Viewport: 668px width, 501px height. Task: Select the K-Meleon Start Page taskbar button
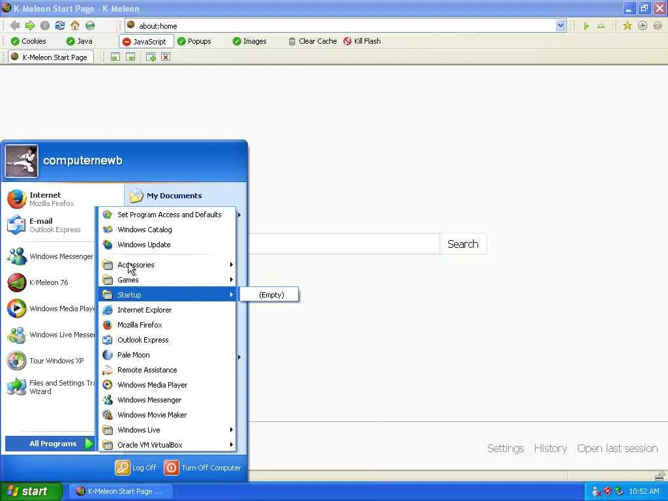pyautogui.click(x=121, y=491)
